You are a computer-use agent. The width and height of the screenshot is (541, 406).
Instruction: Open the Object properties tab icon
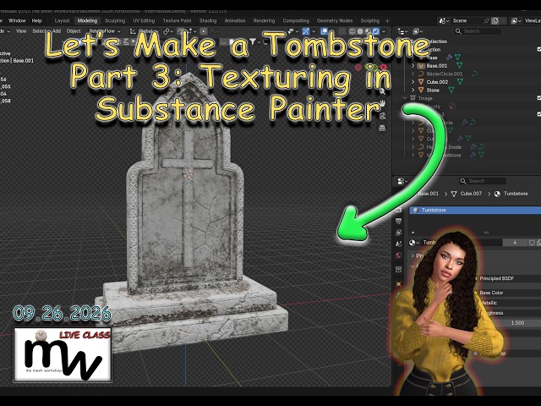coord(398,284)
